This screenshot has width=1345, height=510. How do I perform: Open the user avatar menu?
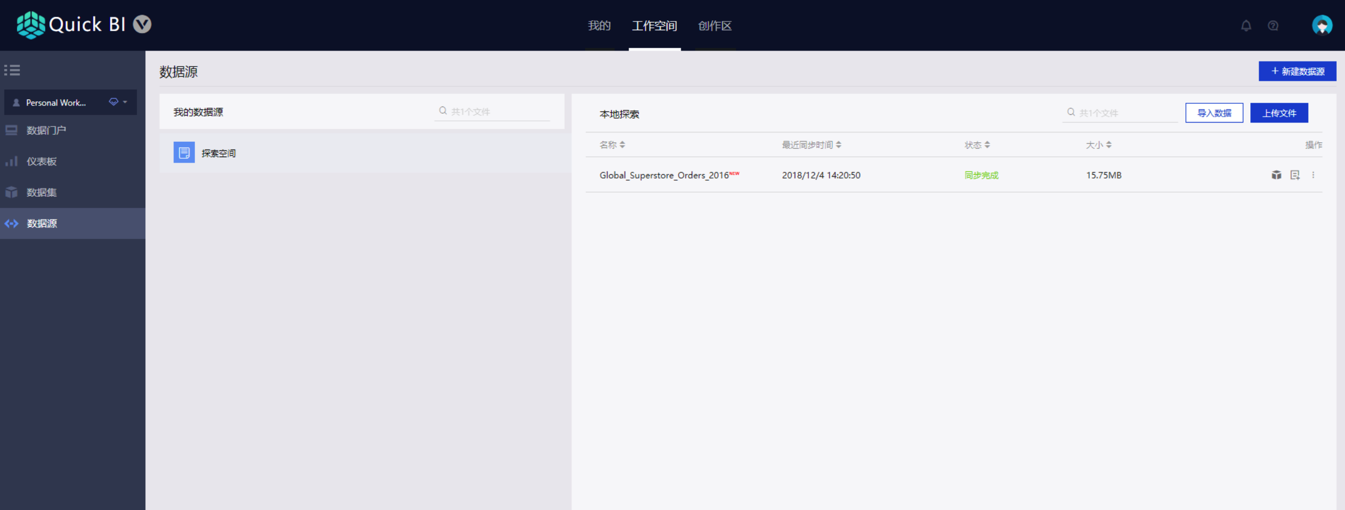point(1322,25)
